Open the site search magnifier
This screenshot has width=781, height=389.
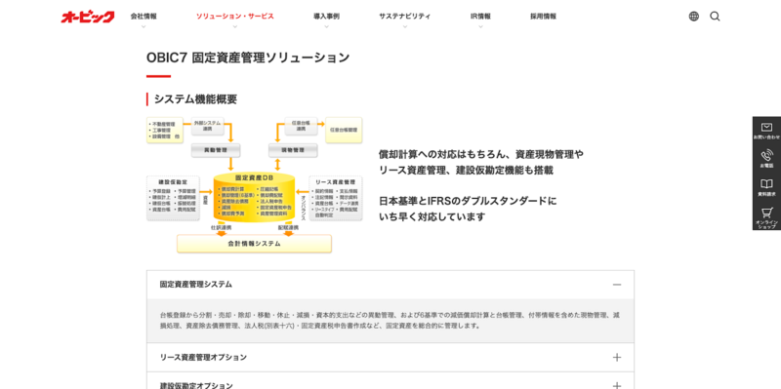pos(715,17)
